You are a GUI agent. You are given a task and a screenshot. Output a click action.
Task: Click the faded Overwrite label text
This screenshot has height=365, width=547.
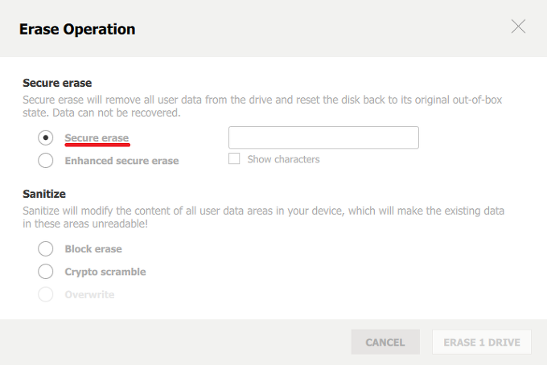click(89, 294)
